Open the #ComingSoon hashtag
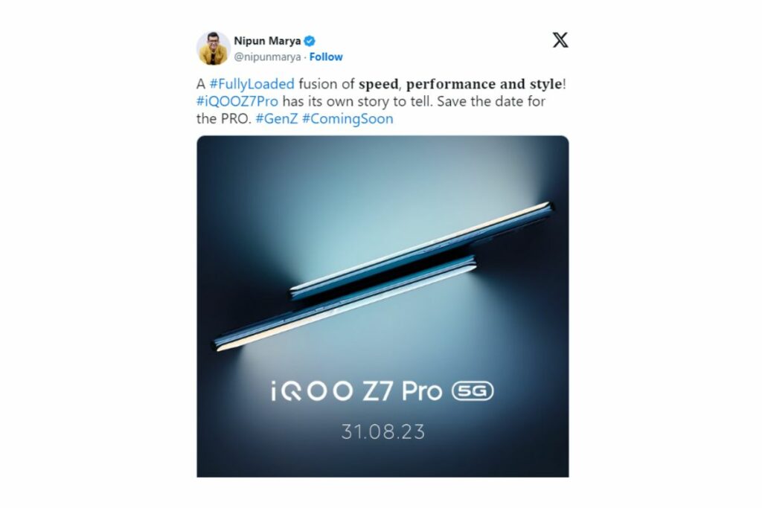 pyautogui.click(x=348, y=119)
